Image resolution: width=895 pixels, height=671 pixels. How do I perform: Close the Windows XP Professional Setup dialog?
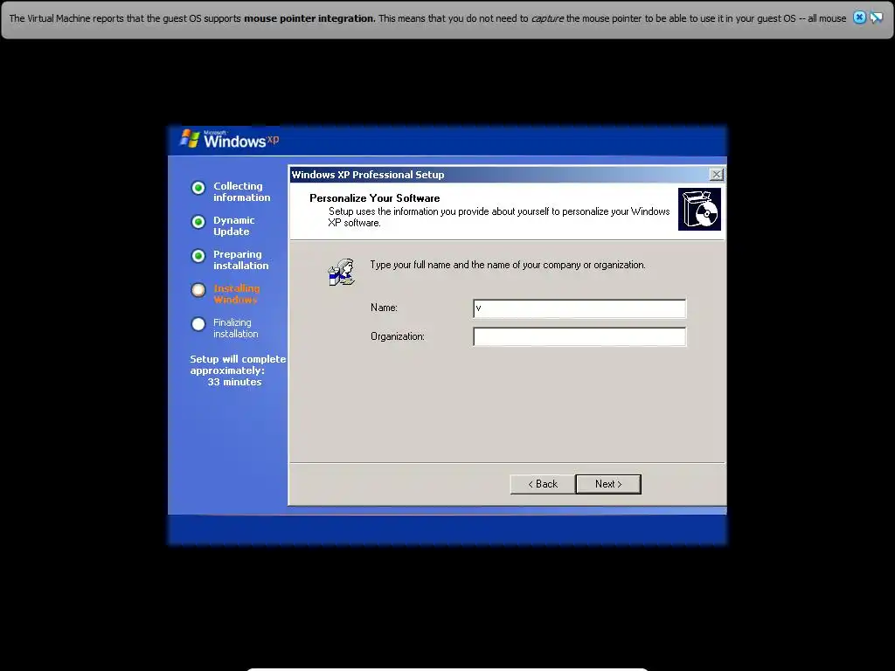[x=716, y=175]
